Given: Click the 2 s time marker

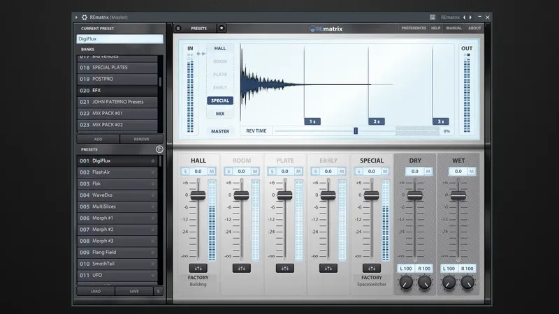Looking at the screenshot, I should pos(377,121).
